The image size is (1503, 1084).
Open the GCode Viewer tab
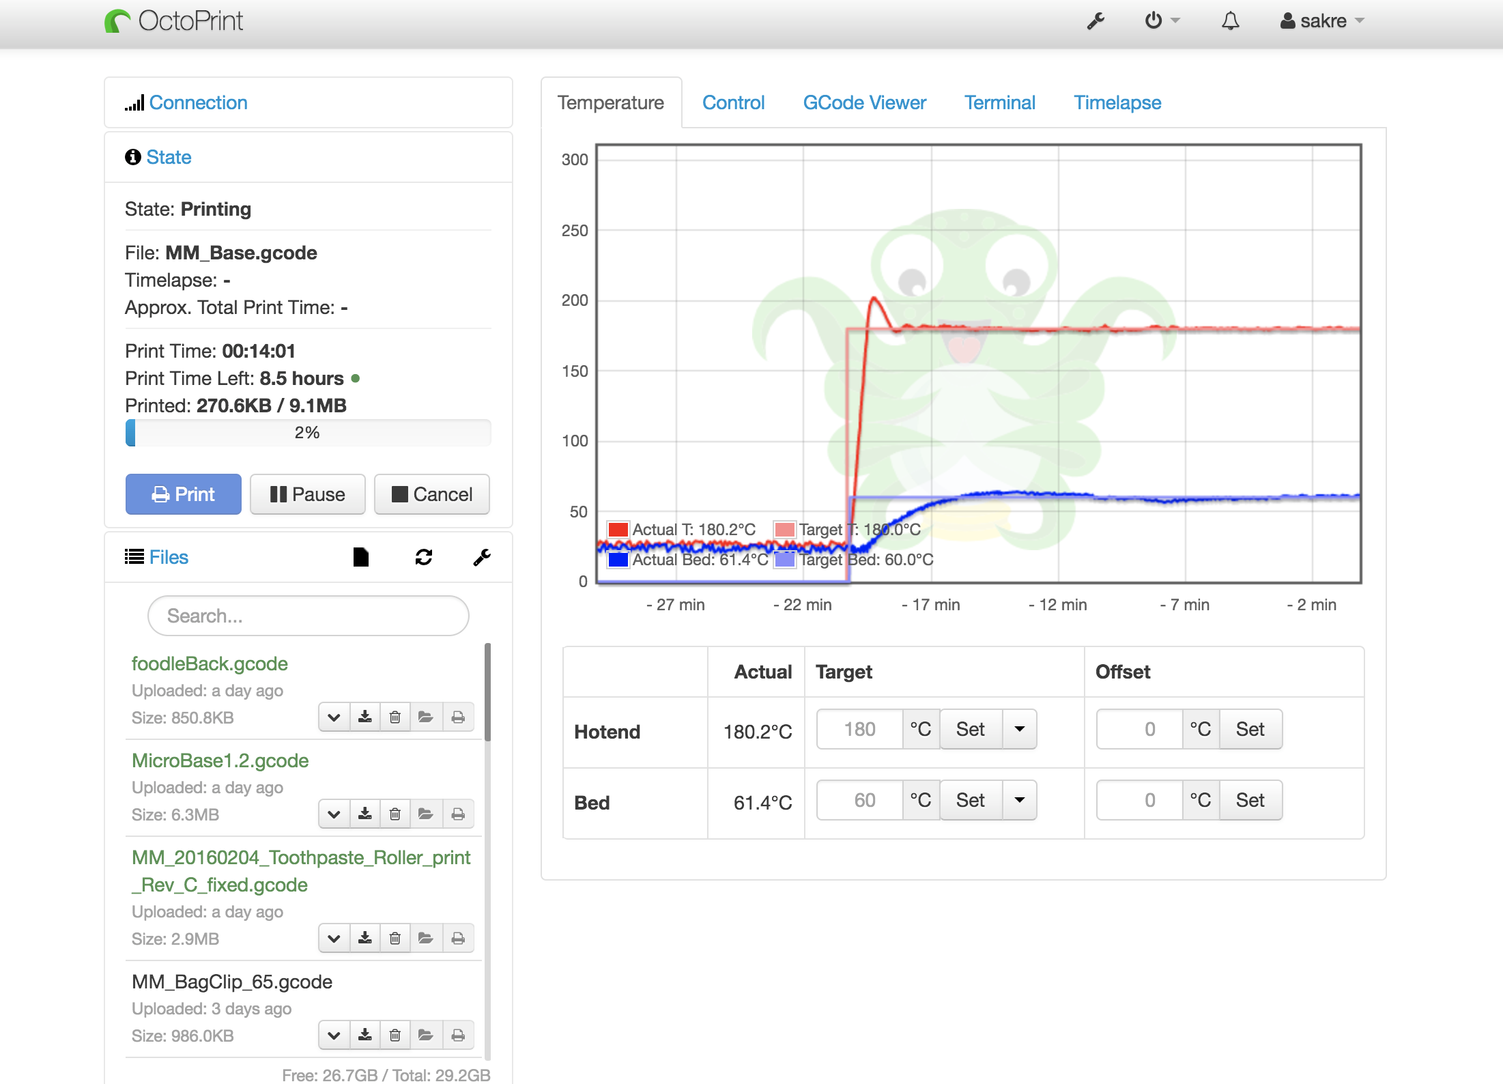(864, 102)
